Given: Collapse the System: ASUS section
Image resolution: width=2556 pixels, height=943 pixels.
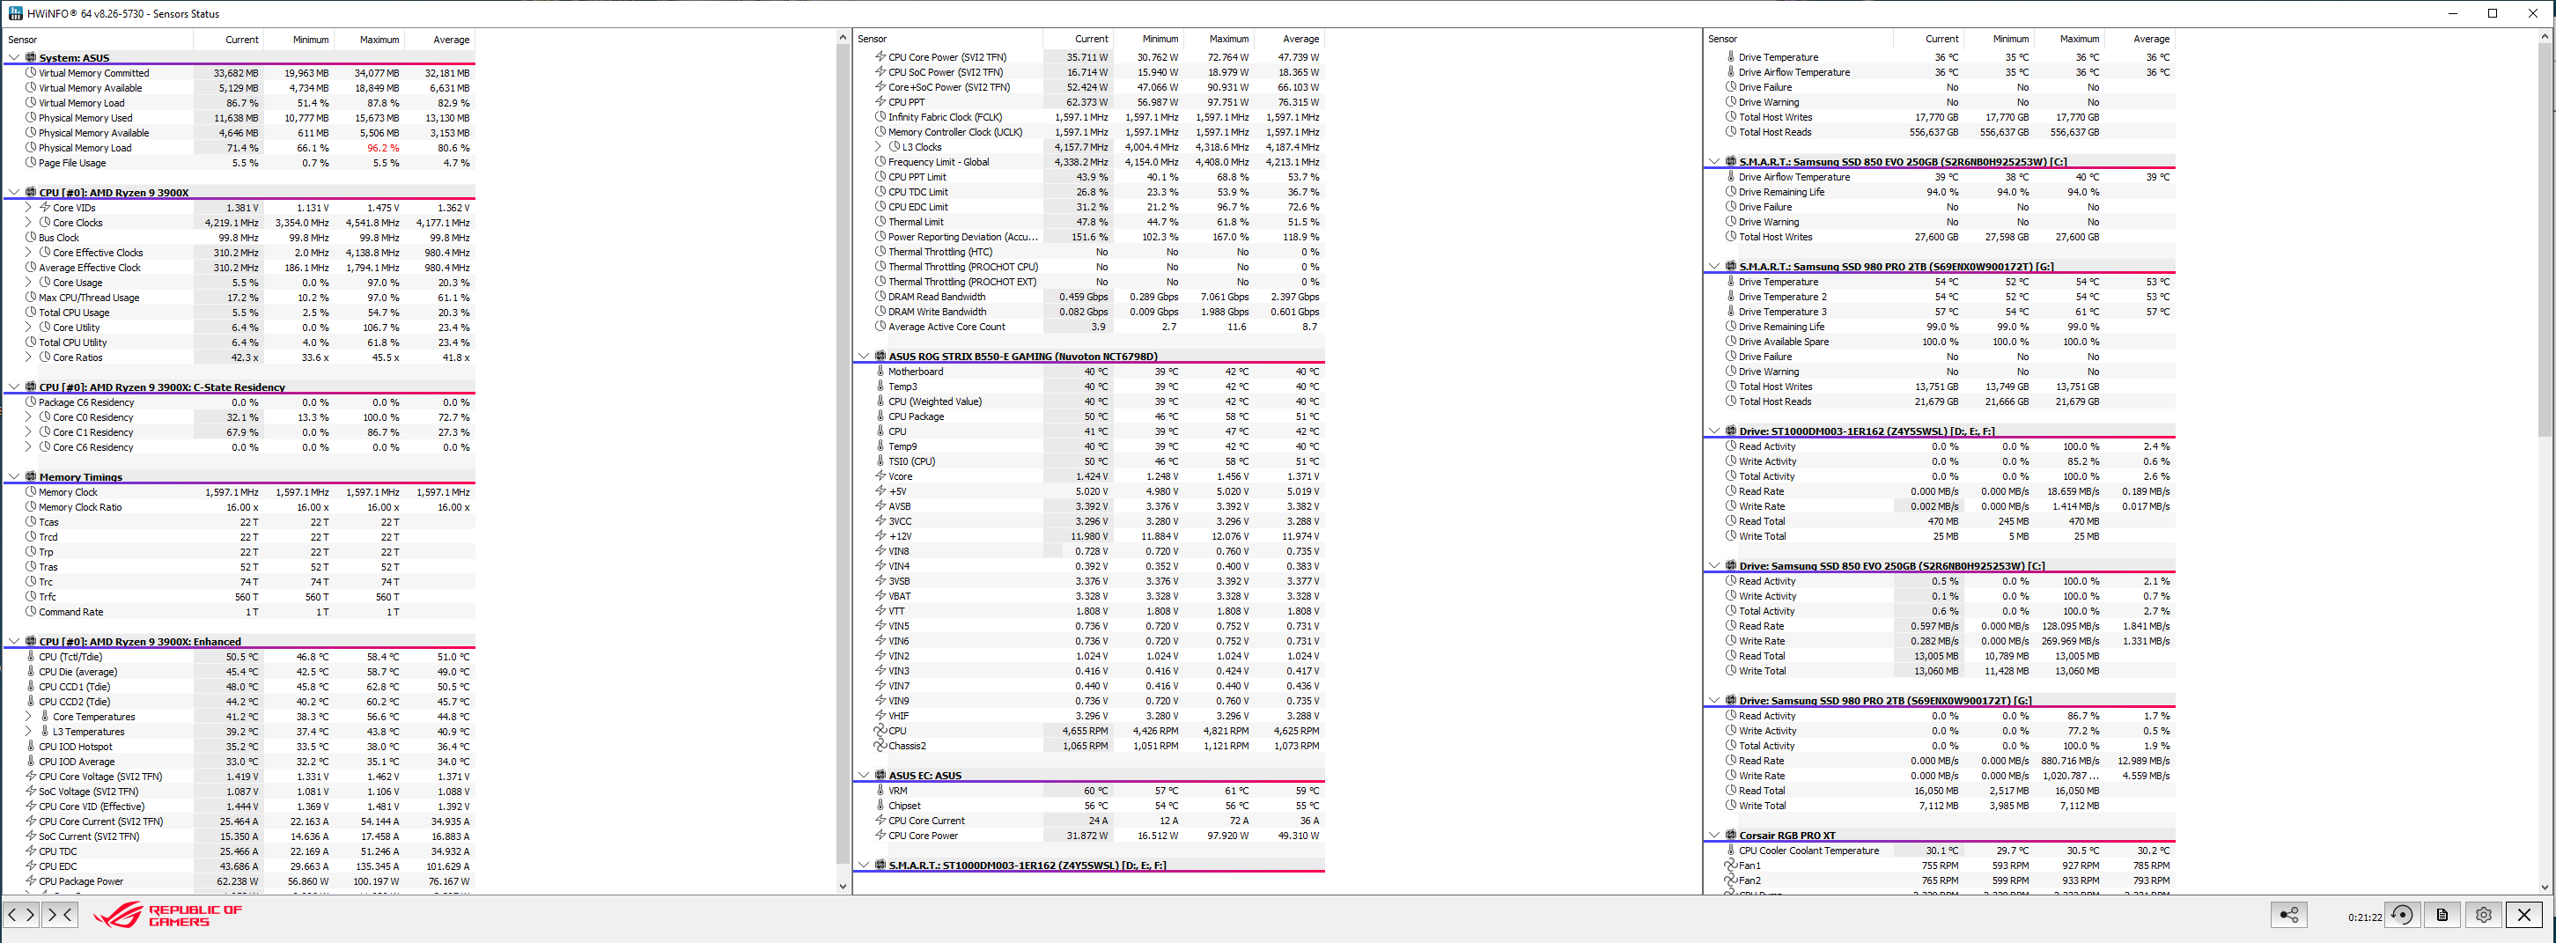Looking at the screenshot, I should [x=14, y=57].
